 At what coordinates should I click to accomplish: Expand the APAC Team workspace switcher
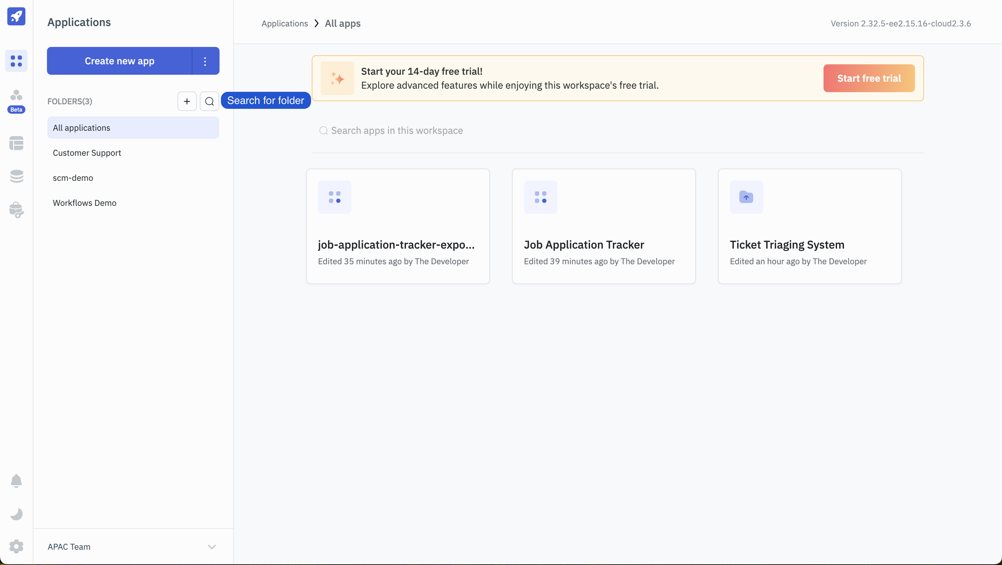pyautogui.click(x=133, y=547)
